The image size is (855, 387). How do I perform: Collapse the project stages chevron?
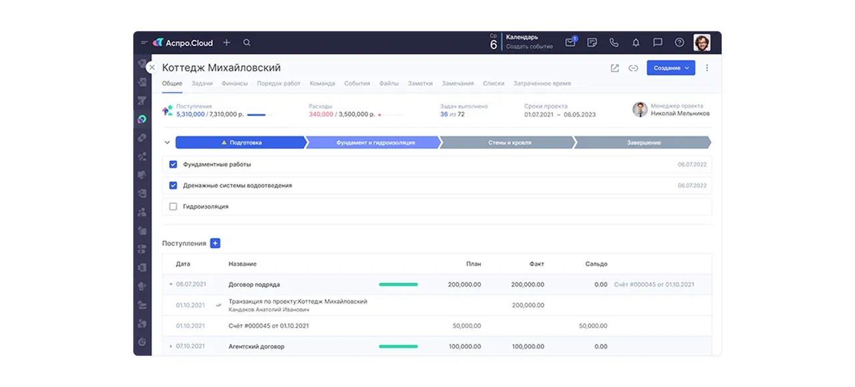[x=167, y=142]
